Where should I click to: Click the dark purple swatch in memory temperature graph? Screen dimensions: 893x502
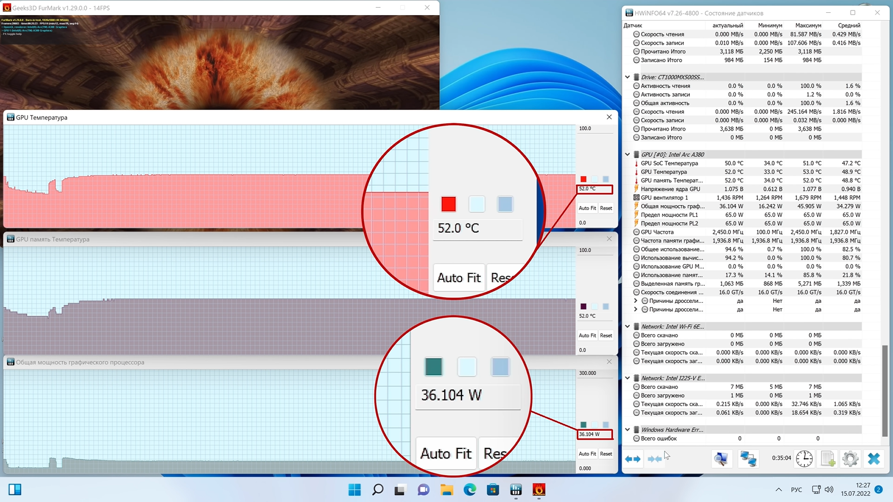tap(583, 306)
